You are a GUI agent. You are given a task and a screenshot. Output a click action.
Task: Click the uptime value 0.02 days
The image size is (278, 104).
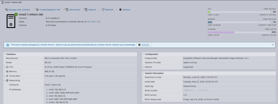[51, 25]
